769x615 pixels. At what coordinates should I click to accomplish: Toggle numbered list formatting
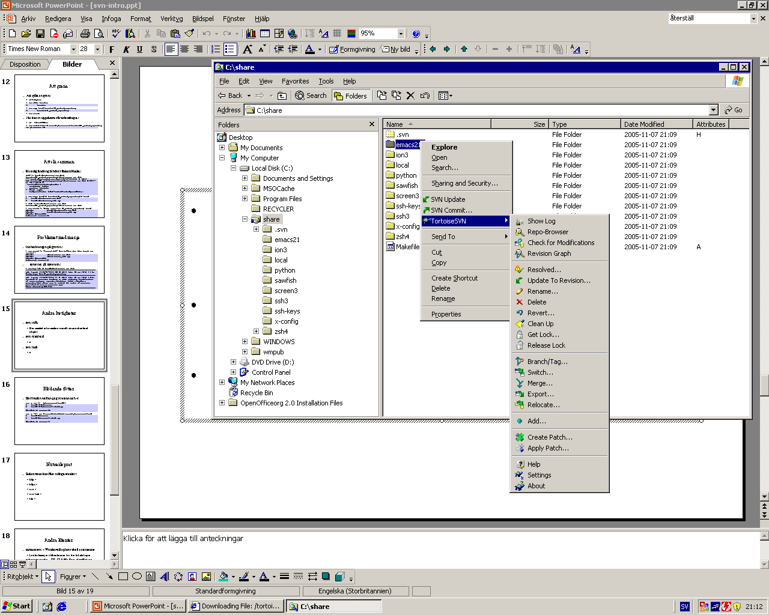[x=216, y=49]
